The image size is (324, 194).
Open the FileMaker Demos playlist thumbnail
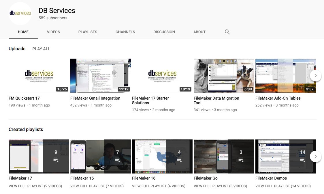286,156
